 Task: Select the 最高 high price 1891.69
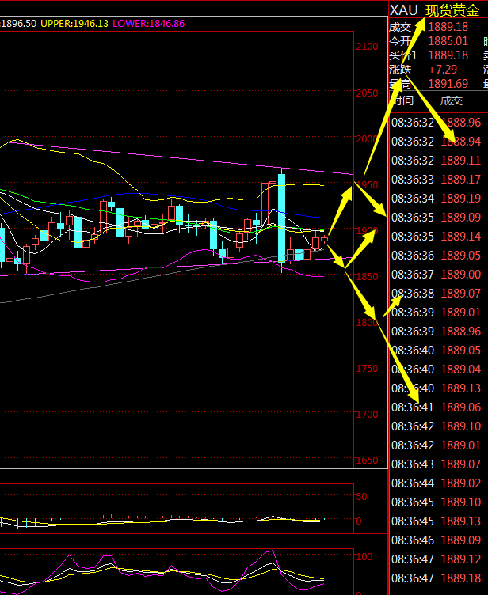(448, 83)
